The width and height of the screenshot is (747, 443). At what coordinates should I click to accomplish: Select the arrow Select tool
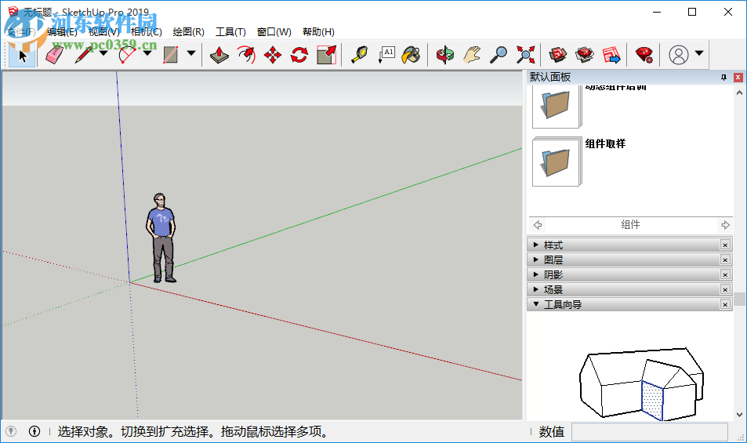pyautogui.click(x=22, y=55)
